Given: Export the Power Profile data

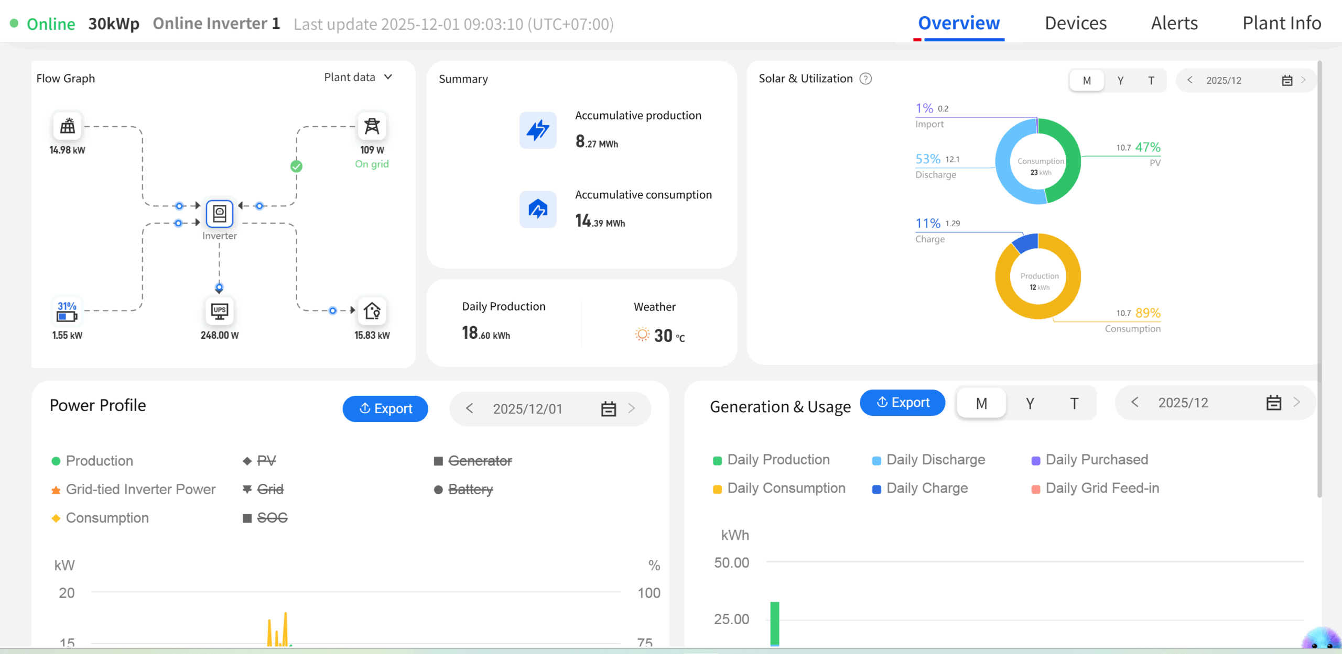Looking at the screenshot, I should pos(385,408).
